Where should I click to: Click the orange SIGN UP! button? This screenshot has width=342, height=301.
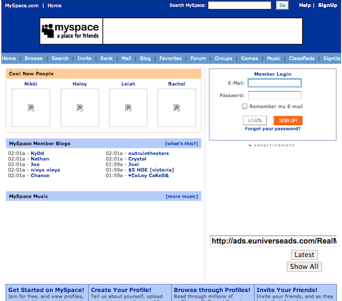pos(288,121)
